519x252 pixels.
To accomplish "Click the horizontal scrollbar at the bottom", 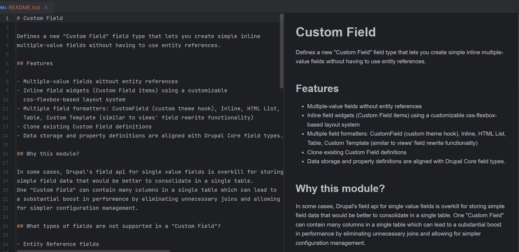I will point(93,250).
